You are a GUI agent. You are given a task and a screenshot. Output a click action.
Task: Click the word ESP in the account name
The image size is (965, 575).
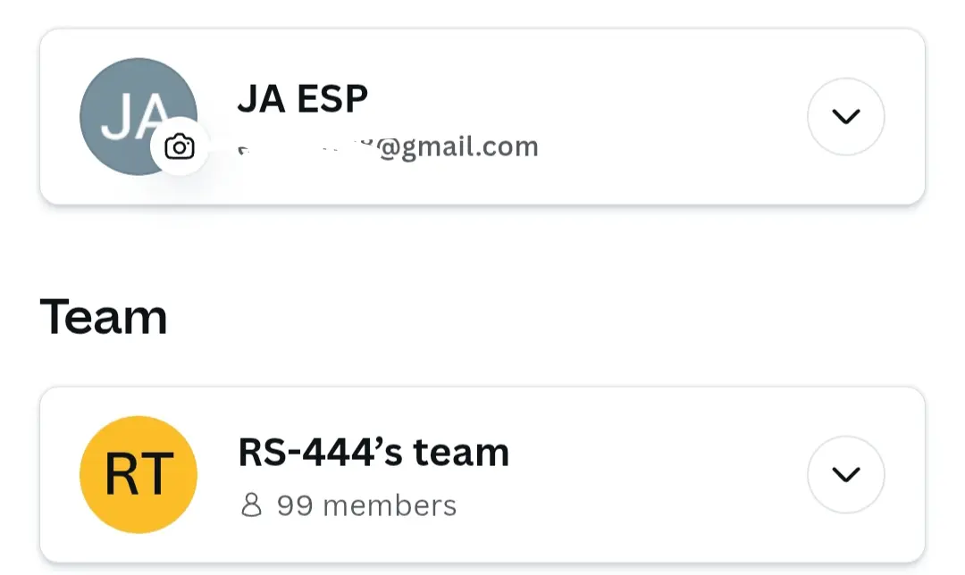(332, 99)
